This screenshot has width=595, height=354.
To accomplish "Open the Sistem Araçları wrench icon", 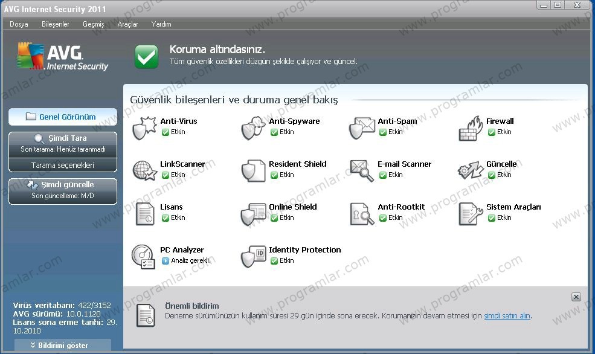I will tap(471, 214).
